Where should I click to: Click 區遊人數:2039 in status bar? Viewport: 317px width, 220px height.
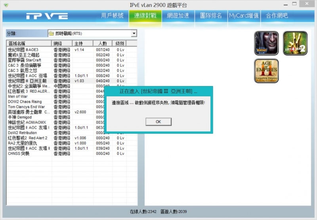pyautogui.click(x=174, y=212)
